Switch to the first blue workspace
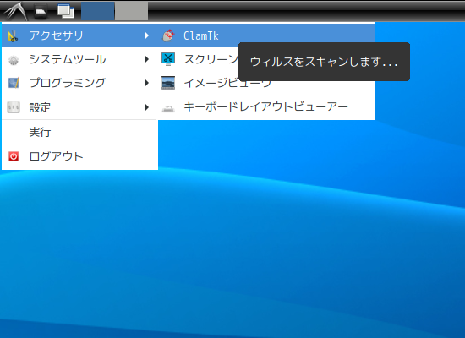The width and height of the screenshot is (465, 338). point(97,11)
